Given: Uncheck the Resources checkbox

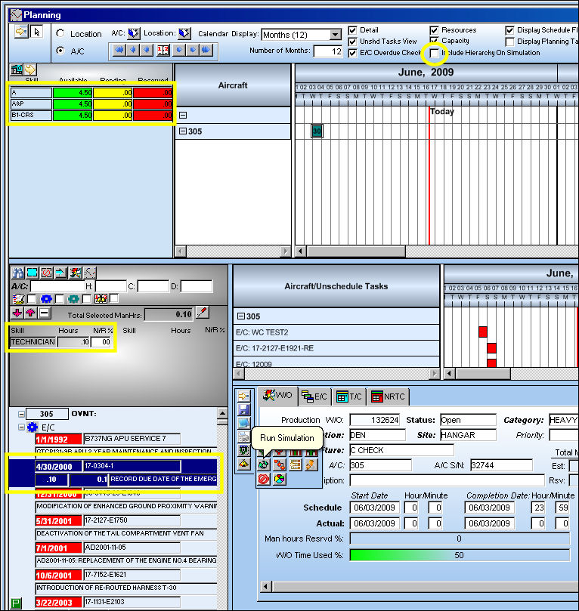Looking at the screenshot, I should point(434,30).
